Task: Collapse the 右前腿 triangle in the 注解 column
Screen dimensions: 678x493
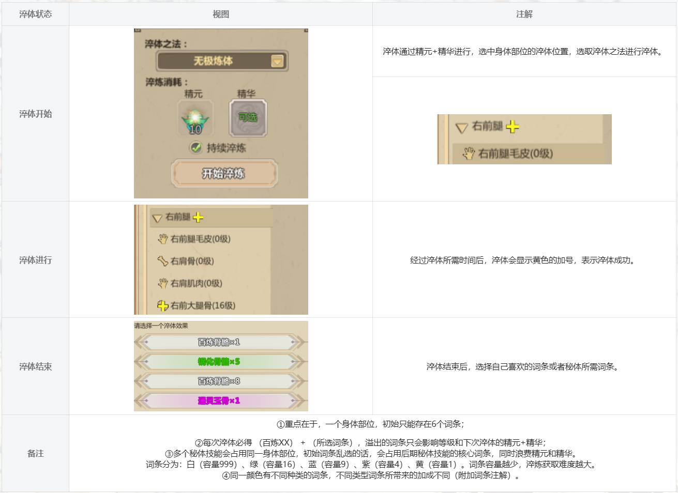Action: [x=461, y=128]
